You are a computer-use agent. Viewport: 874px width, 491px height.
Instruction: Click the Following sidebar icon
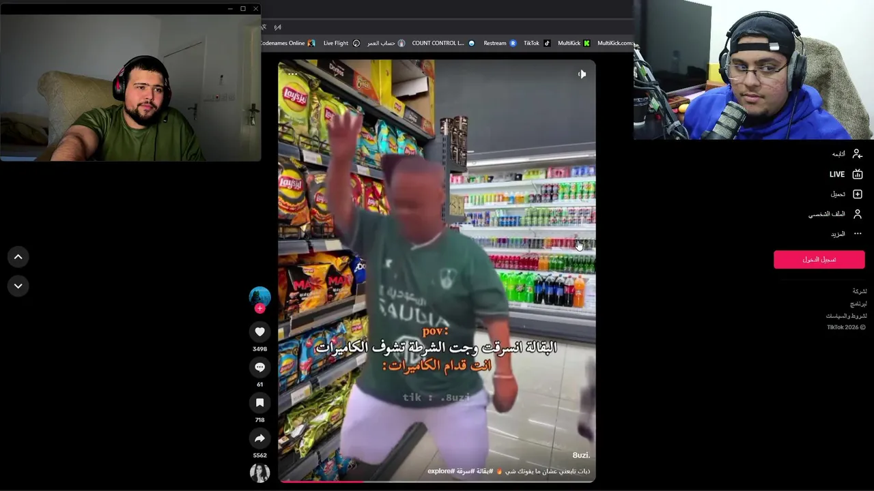(x=858, y=154)
